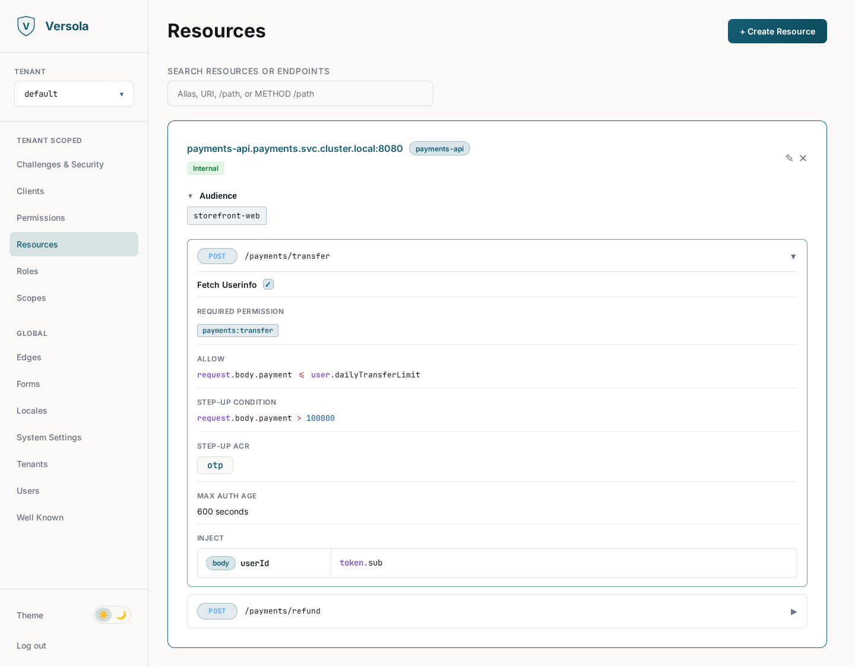This screenshot has width=855, height=667.
Task: Go to Clients in sidebar
Action: [x=74, y=191]
